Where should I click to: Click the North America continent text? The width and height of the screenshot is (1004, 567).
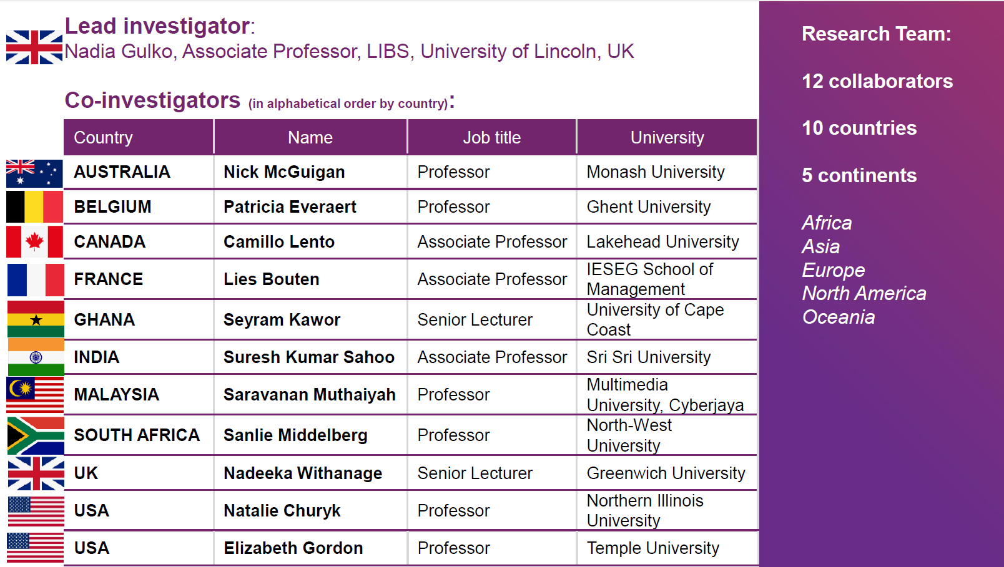coord(864,293)
